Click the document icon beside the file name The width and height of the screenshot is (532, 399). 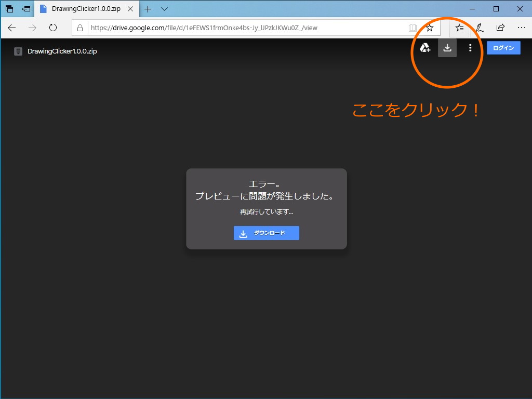point(18,51)
